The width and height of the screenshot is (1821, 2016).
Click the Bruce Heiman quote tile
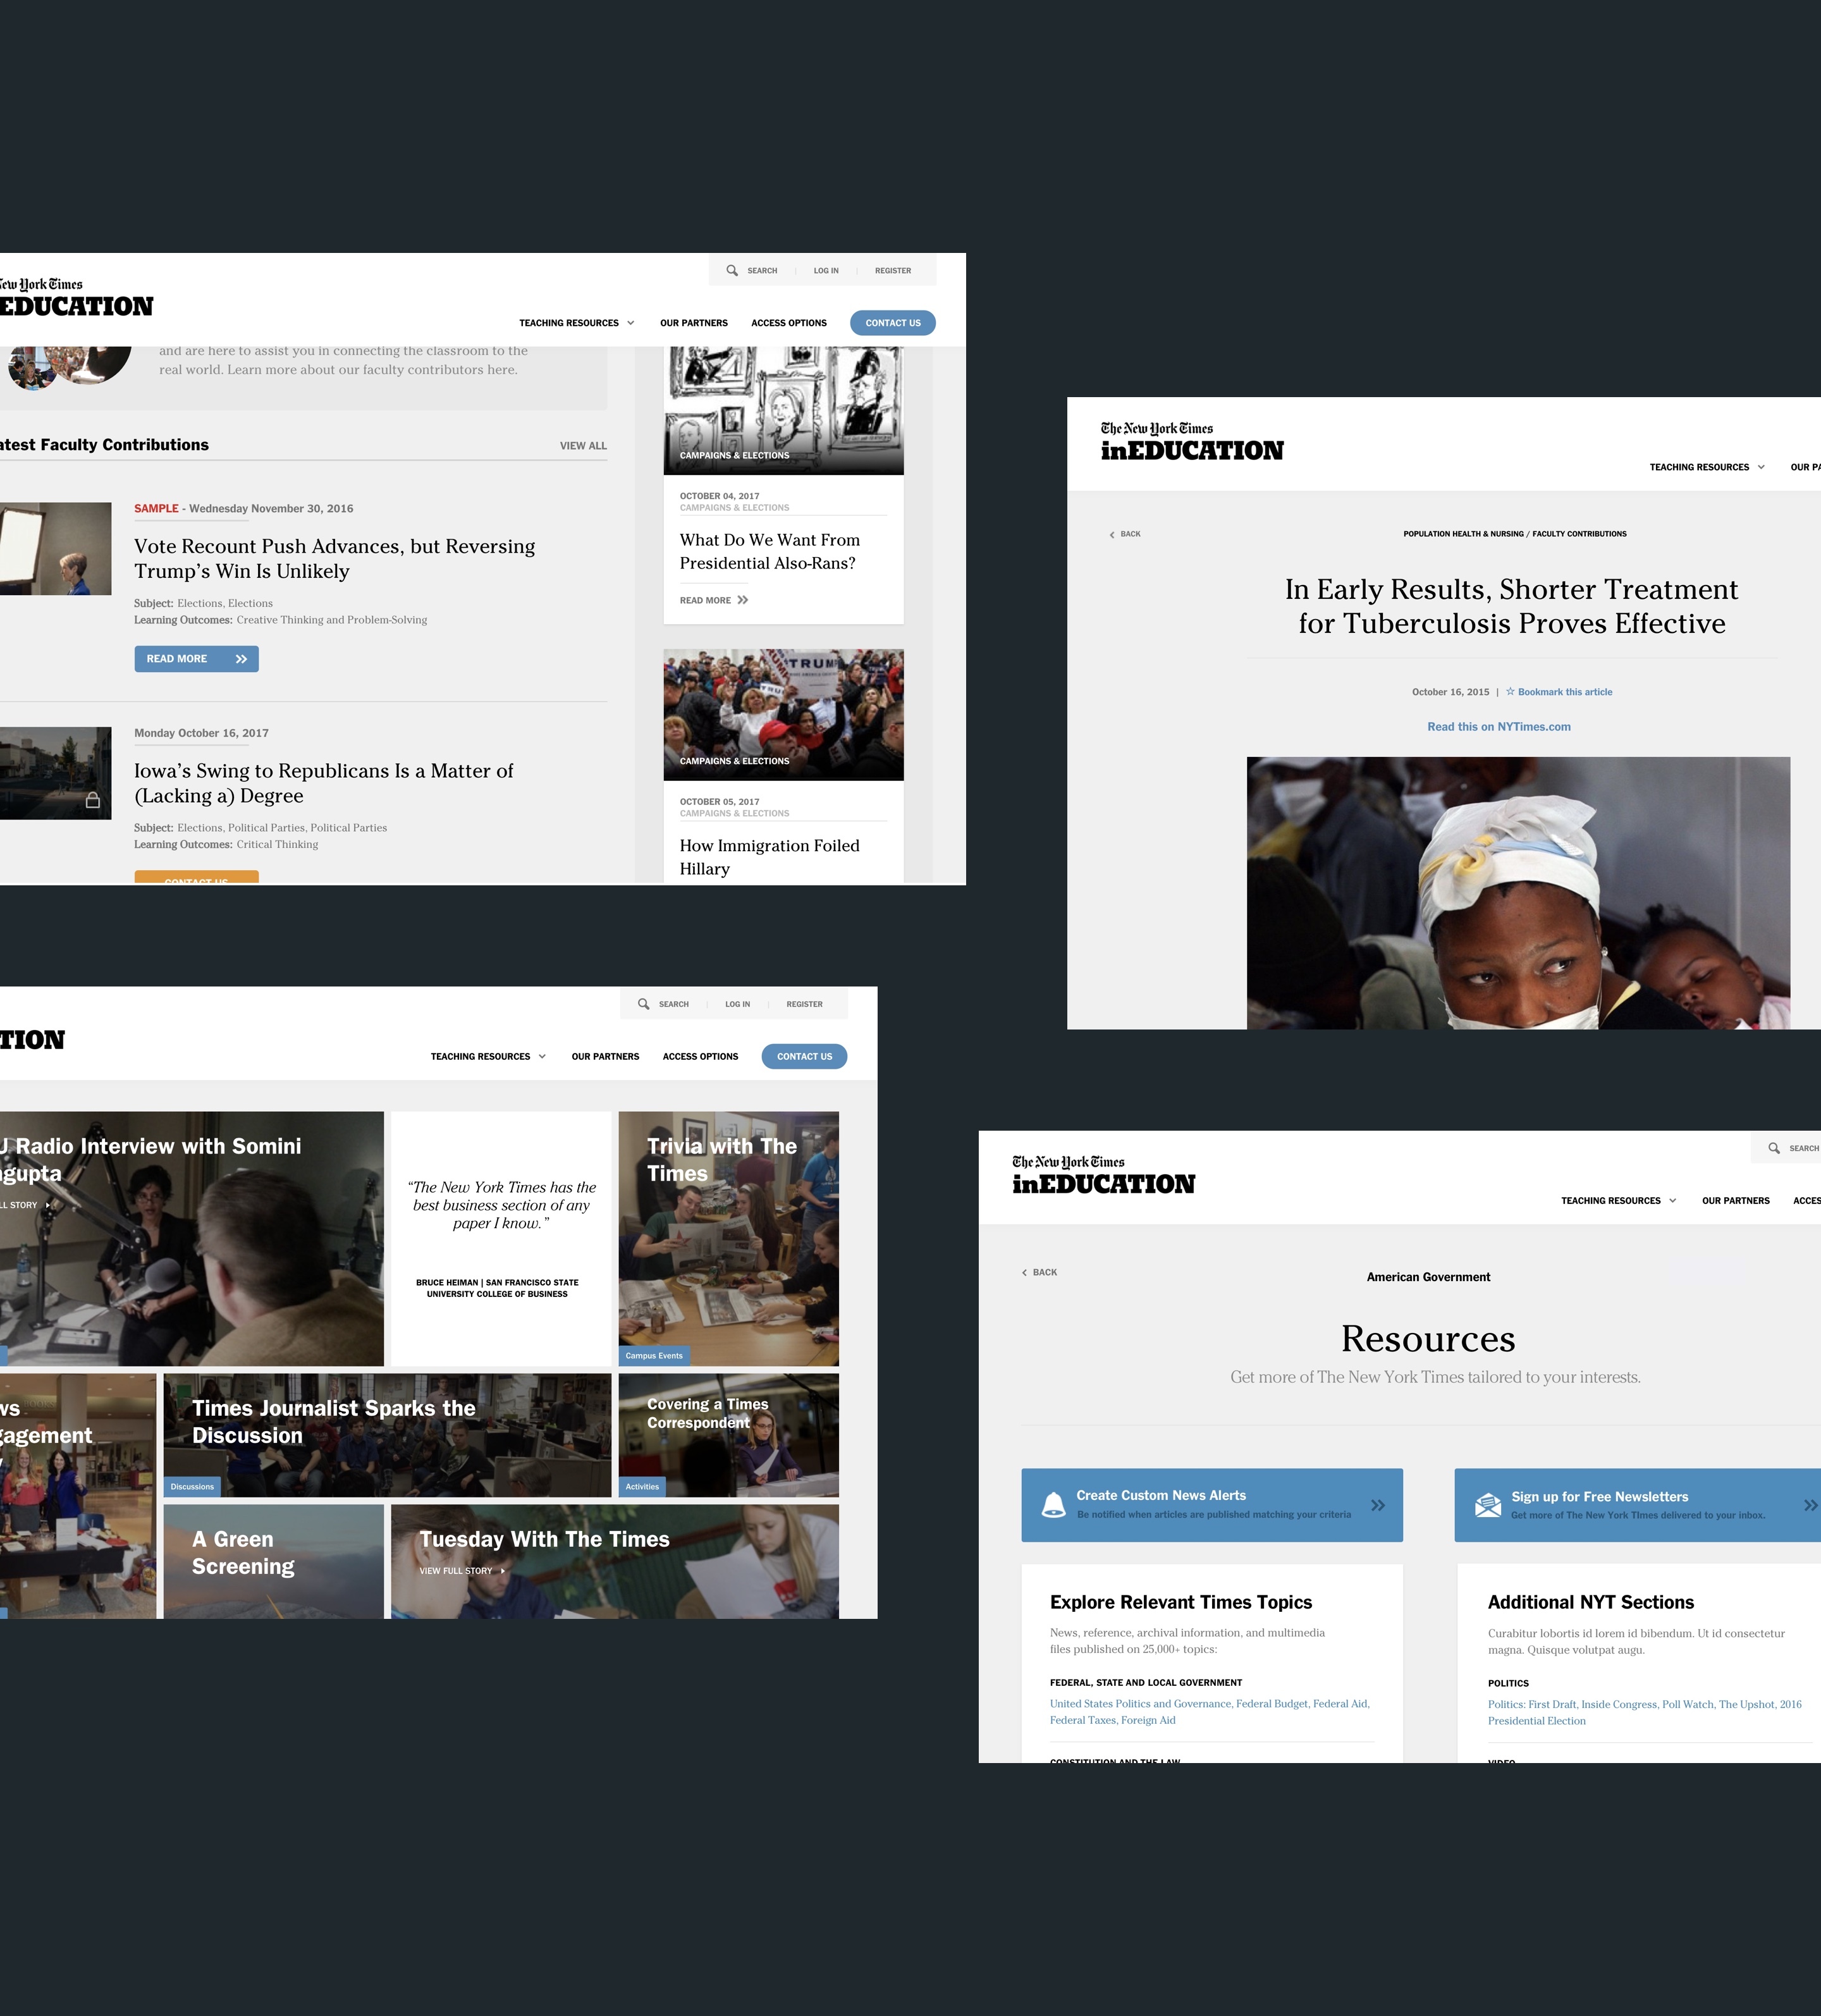coord(501,1238)
